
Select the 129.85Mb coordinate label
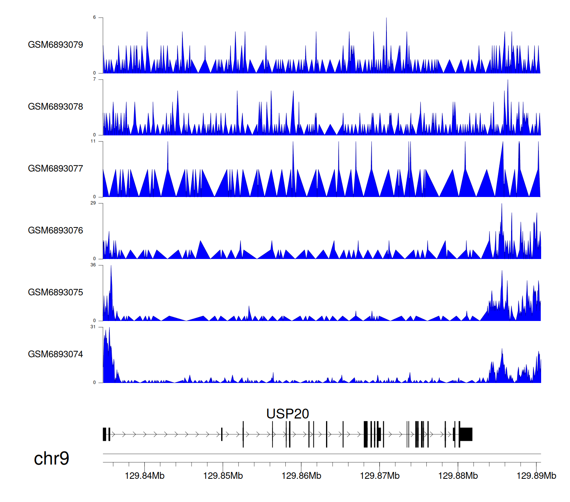click(x=223, y=476)
